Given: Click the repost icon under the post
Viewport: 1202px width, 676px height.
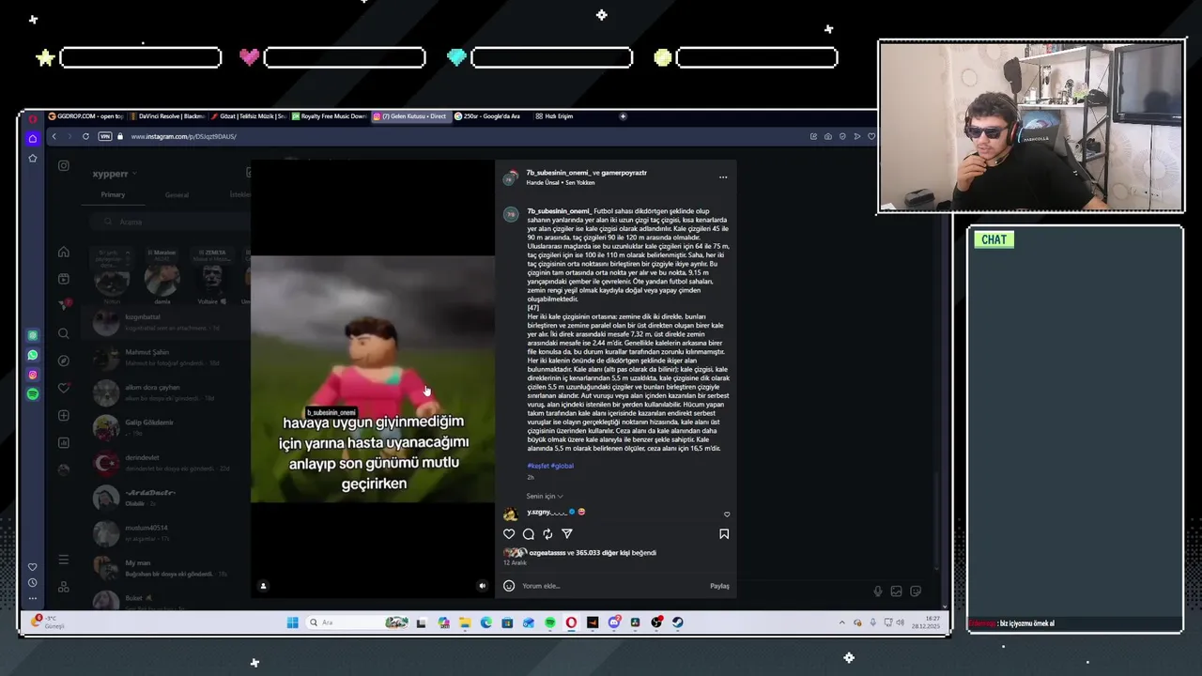Looking at the screenshot, I should click(547, 533).
